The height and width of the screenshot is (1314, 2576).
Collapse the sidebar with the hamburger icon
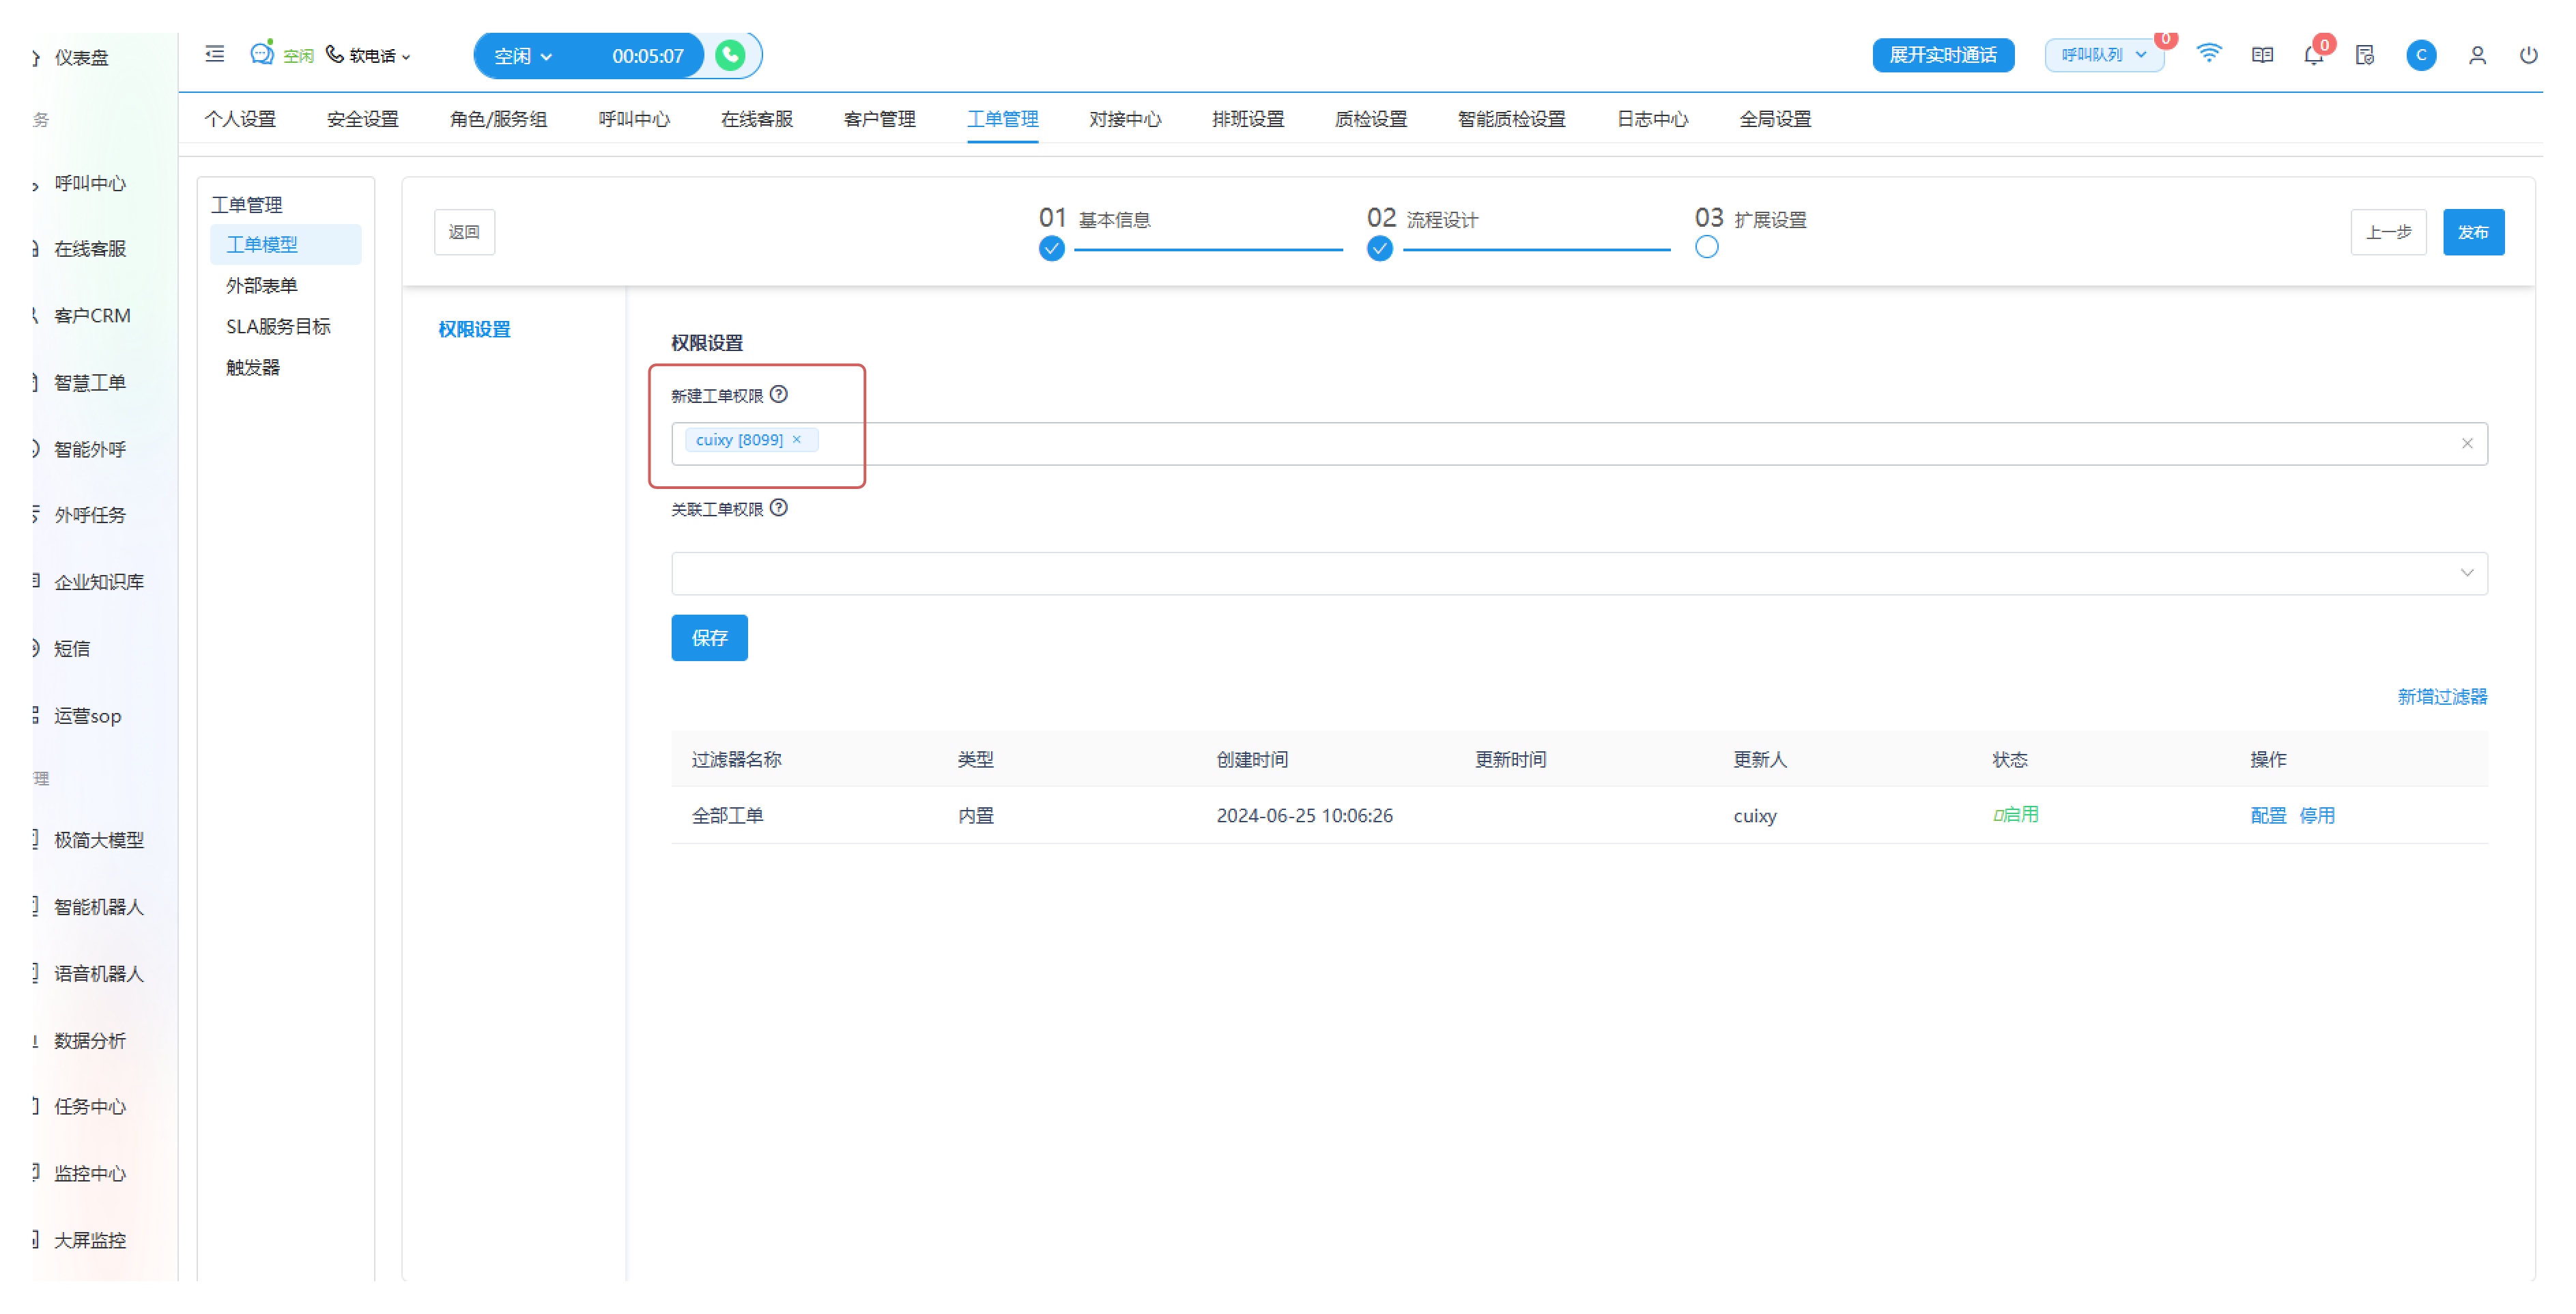pos(214,54)
